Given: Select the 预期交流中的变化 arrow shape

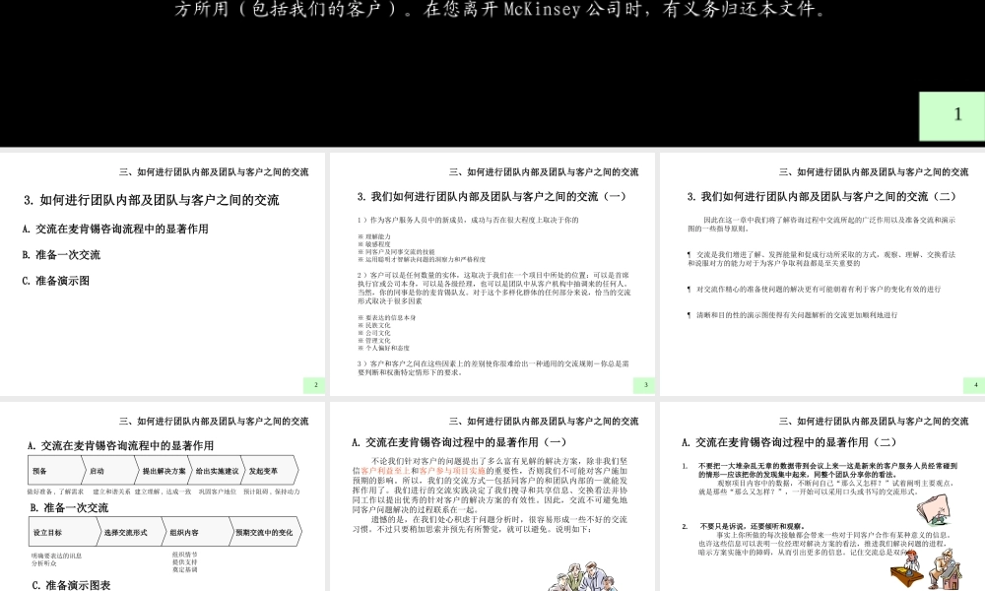Looking at the screenshot, I should coord(266,532).
